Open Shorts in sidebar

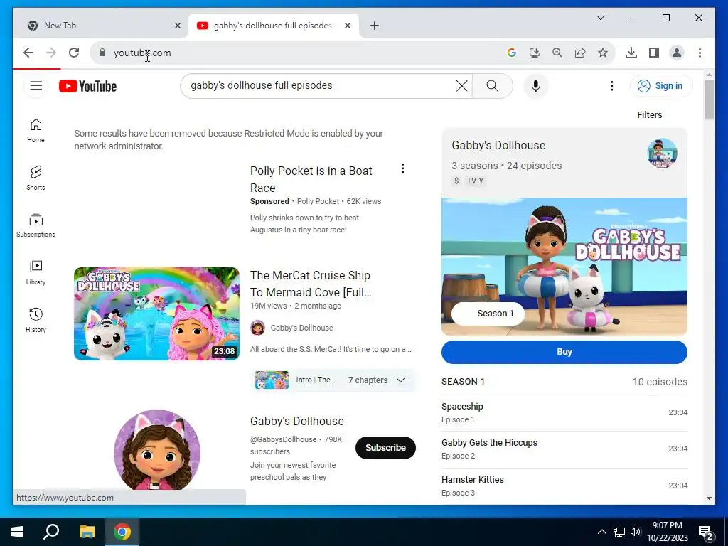36,178
